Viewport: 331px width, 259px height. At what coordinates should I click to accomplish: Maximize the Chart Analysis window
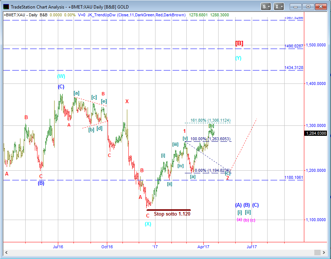tap(308, 6)
